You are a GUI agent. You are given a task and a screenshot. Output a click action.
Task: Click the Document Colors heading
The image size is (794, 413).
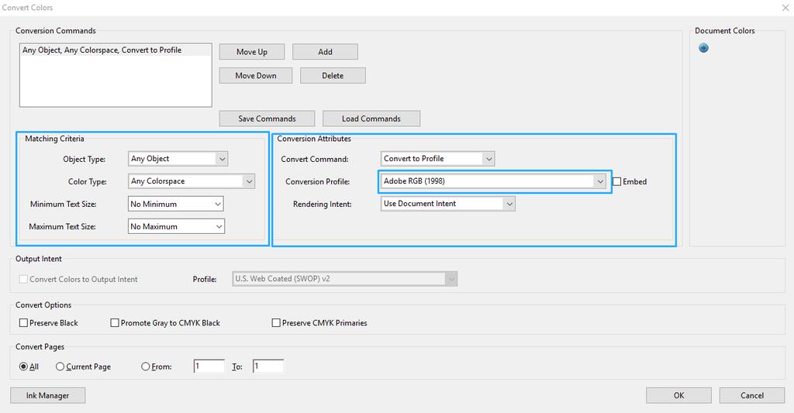(x=725, y=31)
